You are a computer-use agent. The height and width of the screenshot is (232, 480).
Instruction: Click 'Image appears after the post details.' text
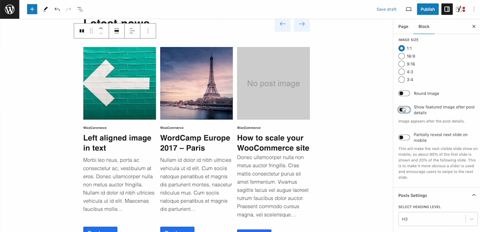(x=431, y=121)
